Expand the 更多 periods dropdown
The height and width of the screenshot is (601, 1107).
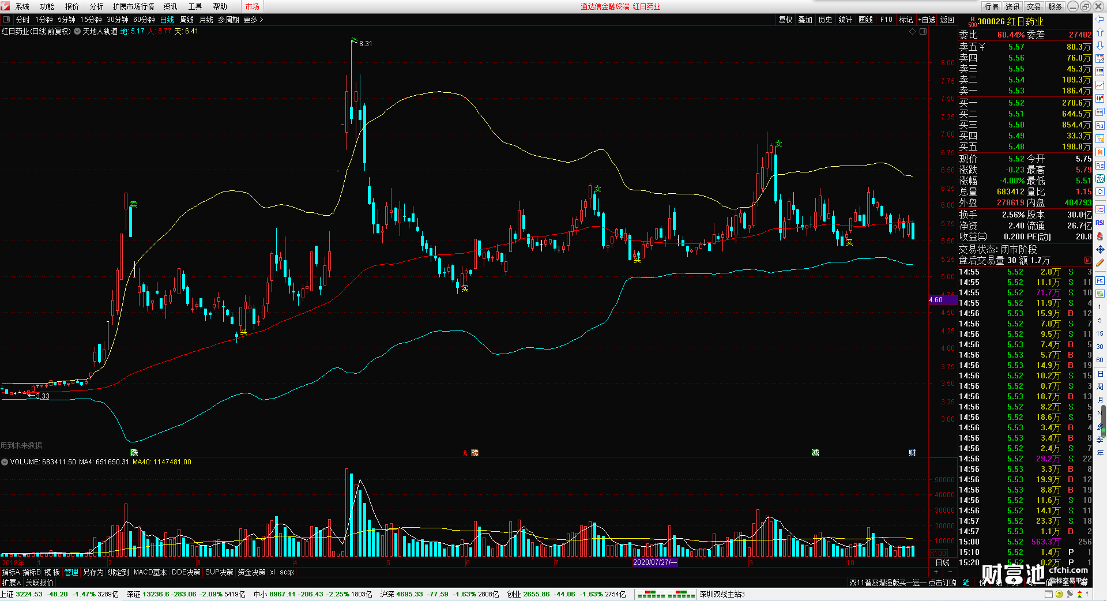[x=254, y=20]
